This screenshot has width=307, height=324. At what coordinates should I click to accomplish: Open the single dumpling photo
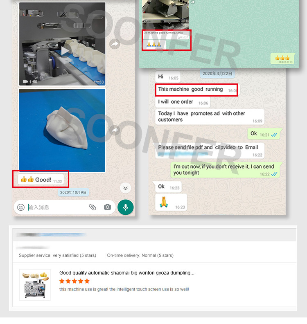(x=62, y=130)
